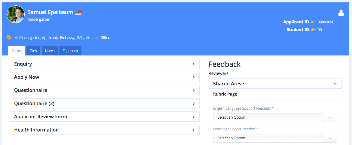The image size is (352, 145).
Task: Go to the Feedback tab
Action: pyautogui.click(x=70, y=51)
